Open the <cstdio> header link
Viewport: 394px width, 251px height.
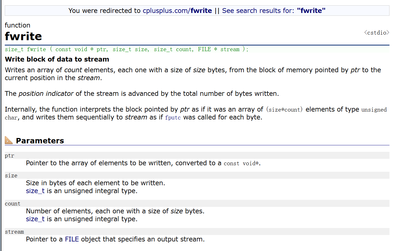(x=377, y=33)
